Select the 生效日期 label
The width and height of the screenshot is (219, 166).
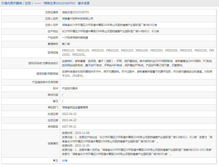click(53, 120)
